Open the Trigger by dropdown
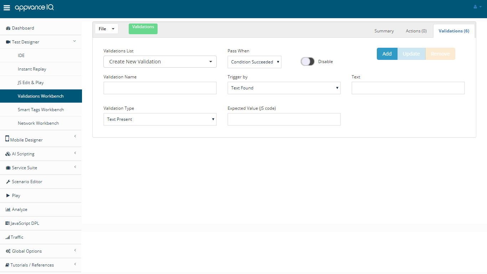The image size is (487, 274). 284,88
